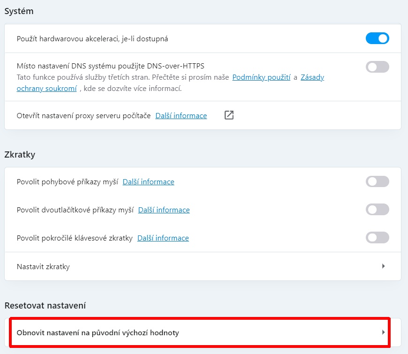The image size is (408, 354).
Task: Toggle hardware acceleration switch
Action: (377, 38)
